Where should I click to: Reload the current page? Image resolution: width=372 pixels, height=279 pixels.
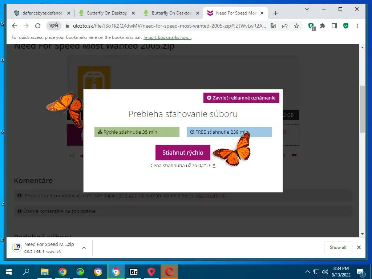[x=38, y=26]
